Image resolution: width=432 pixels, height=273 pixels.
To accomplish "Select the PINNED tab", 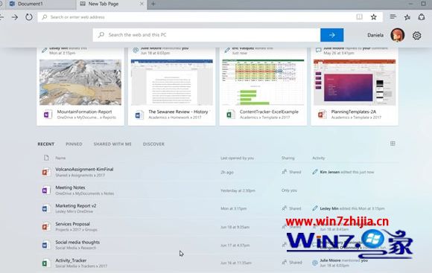I will (74, 144).
